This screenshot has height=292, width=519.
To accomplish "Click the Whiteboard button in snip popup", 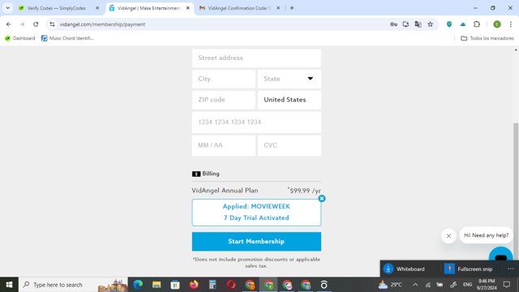I will pos(405,268).
